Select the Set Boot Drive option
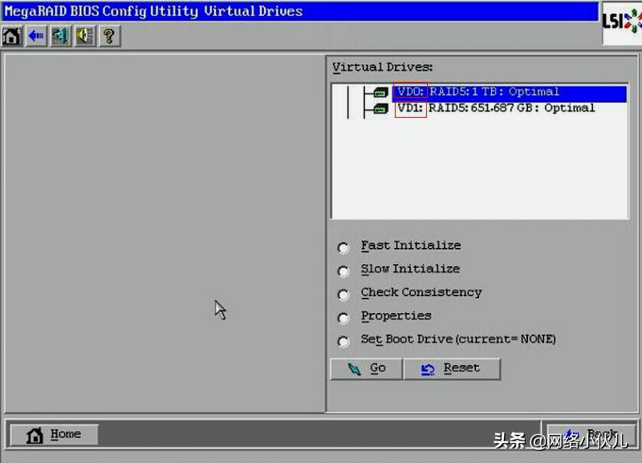 click(343, 341)
